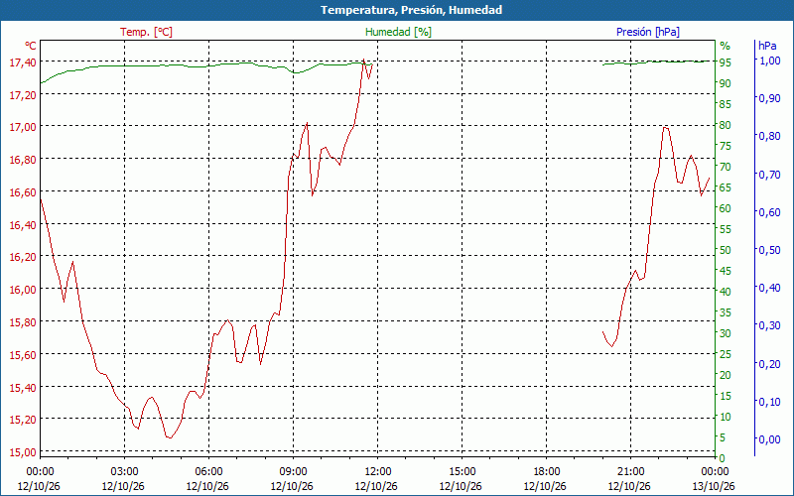The height and width of the screenshot is (496, 794).
Task: Select the 06:00 time axis label
Action: coord(208,472)
